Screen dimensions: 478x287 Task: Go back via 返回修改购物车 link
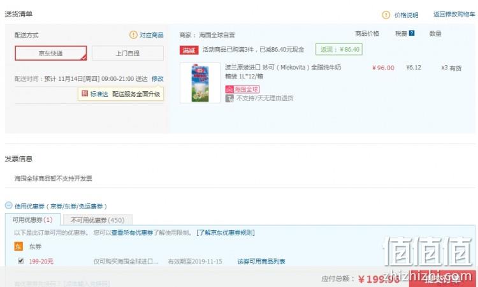[x=454, y=14]
